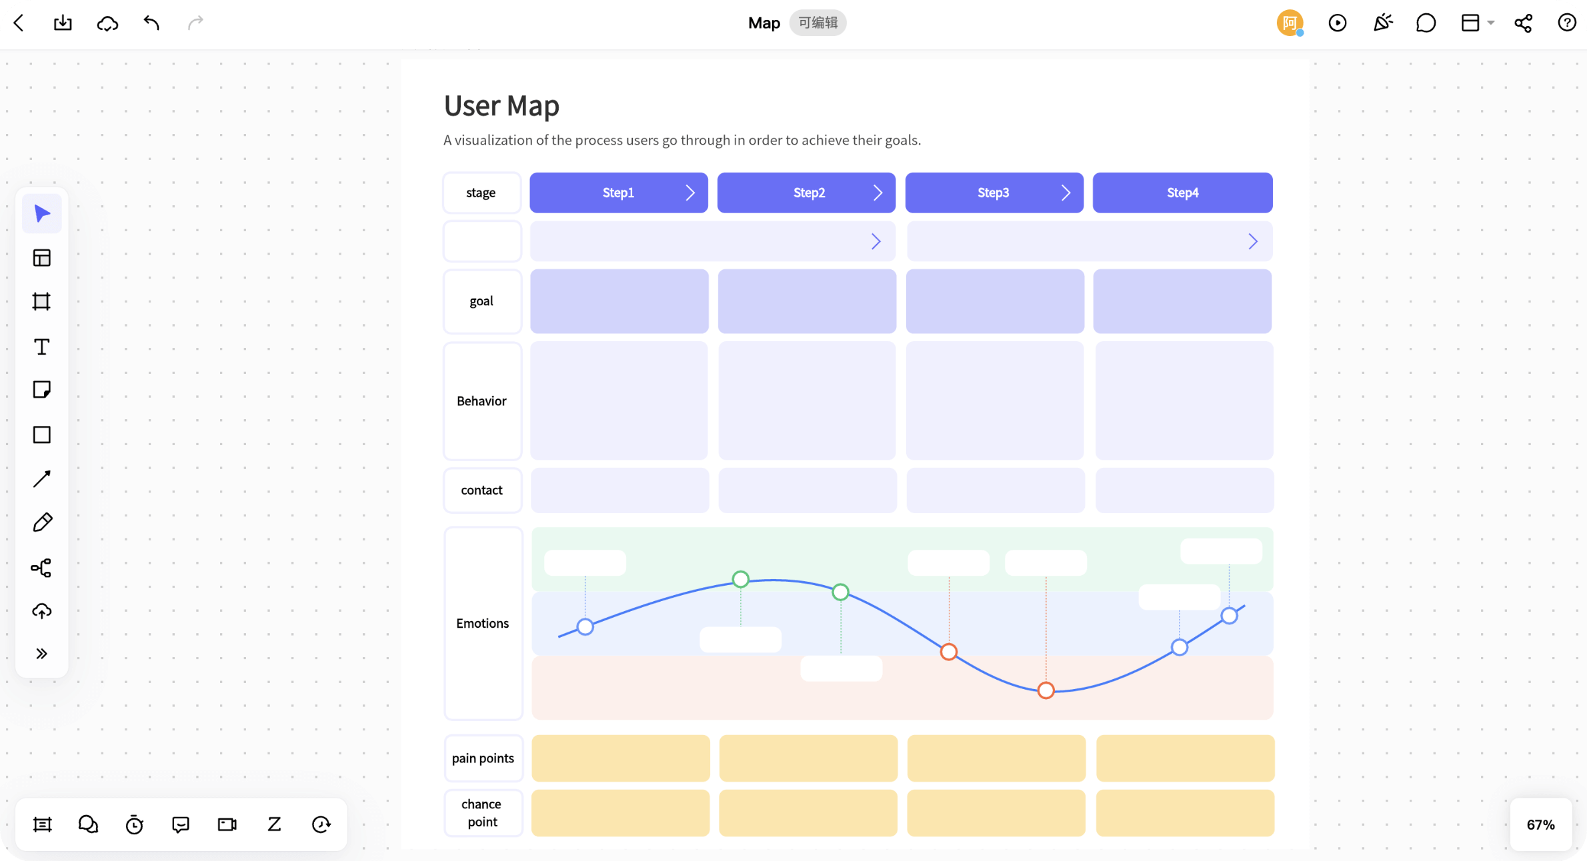This screenshot has height=861, width=1587.
Task: Open the video camera icon
Action: (227, 824)
